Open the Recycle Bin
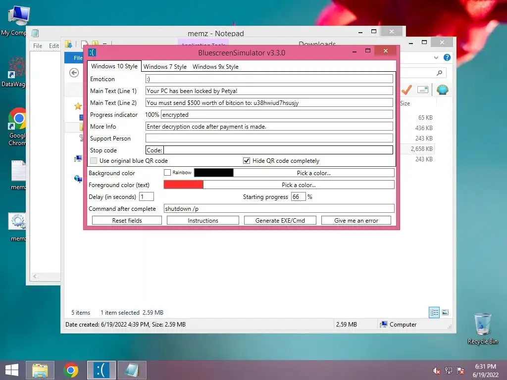This screenshot has width=507, height=380. 482,329
